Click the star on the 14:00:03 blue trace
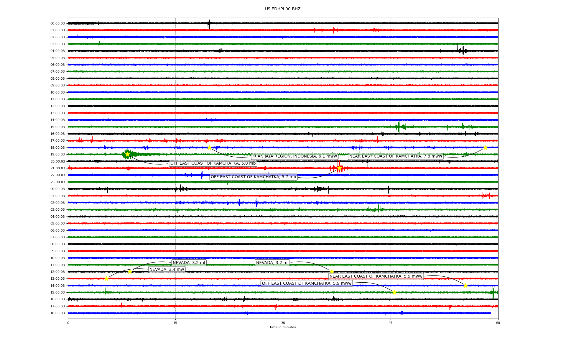The image size is (566, 354). (465, 286)
